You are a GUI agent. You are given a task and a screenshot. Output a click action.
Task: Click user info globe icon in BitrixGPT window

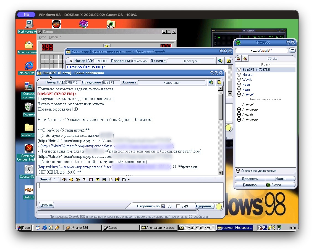pyautogui.click(x=211, y=82)
